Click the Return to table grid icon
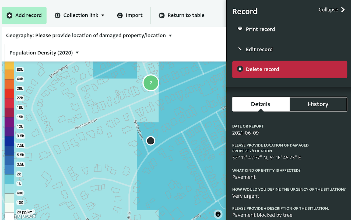This screenshot has height=220, width=351. click(162, 15)
